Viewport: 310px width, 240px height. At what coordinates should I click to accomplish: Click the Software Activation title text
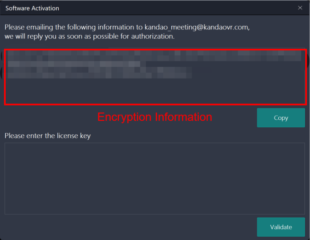coord(32,8)
